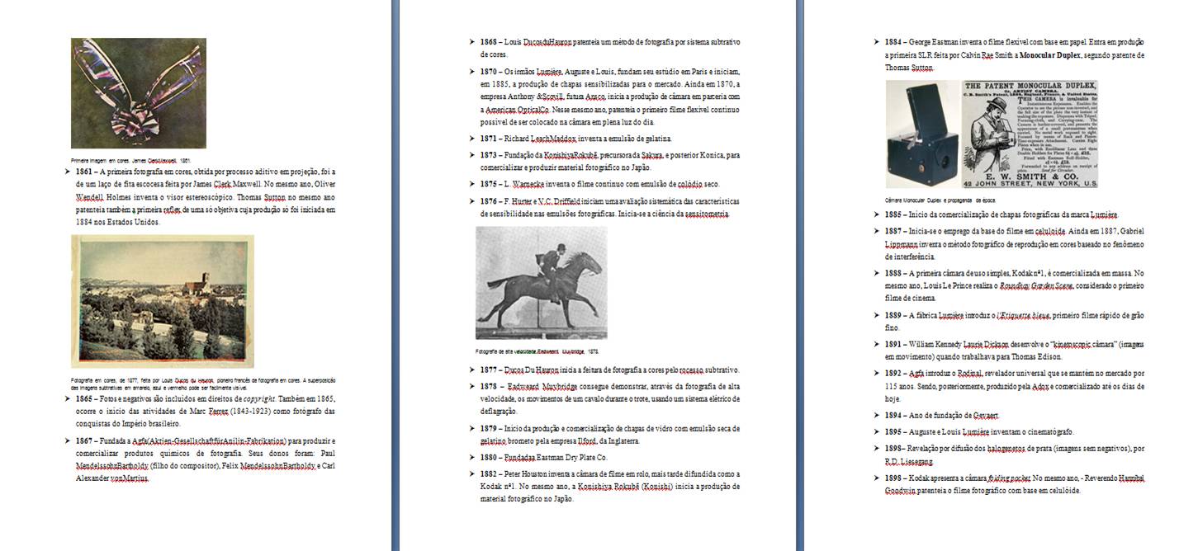Image resolution: width=1198 pixels, height=551 pixels.
Task: Click the year heading '1880'
Action: [489, 457]
